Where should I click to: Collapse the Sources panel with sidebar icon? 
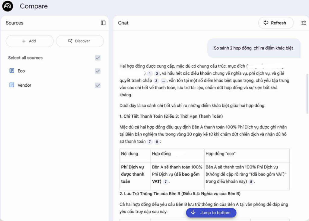coord(103,23)
